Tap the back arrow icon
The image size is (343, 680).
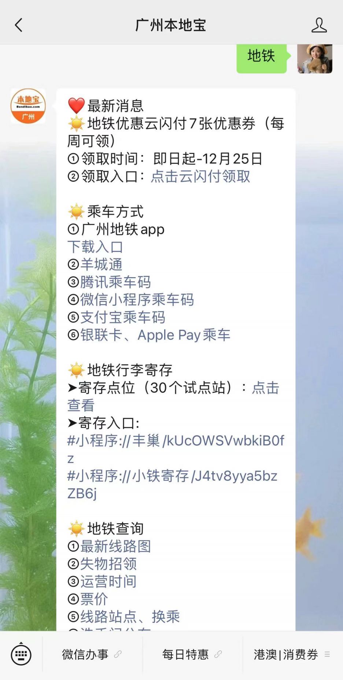[x=18, y=25]
